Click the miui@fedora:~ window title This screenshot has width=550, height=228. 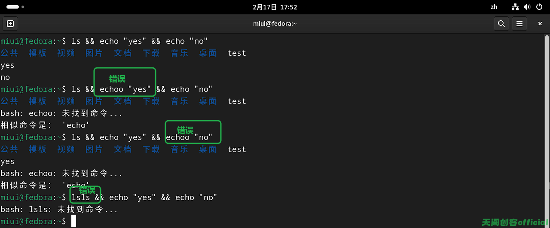pos(275,24)
